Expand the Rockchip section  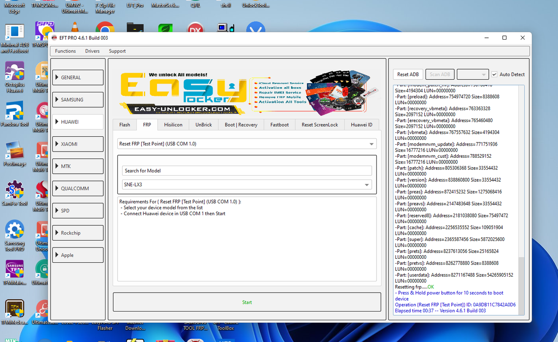tap(78, 233)
